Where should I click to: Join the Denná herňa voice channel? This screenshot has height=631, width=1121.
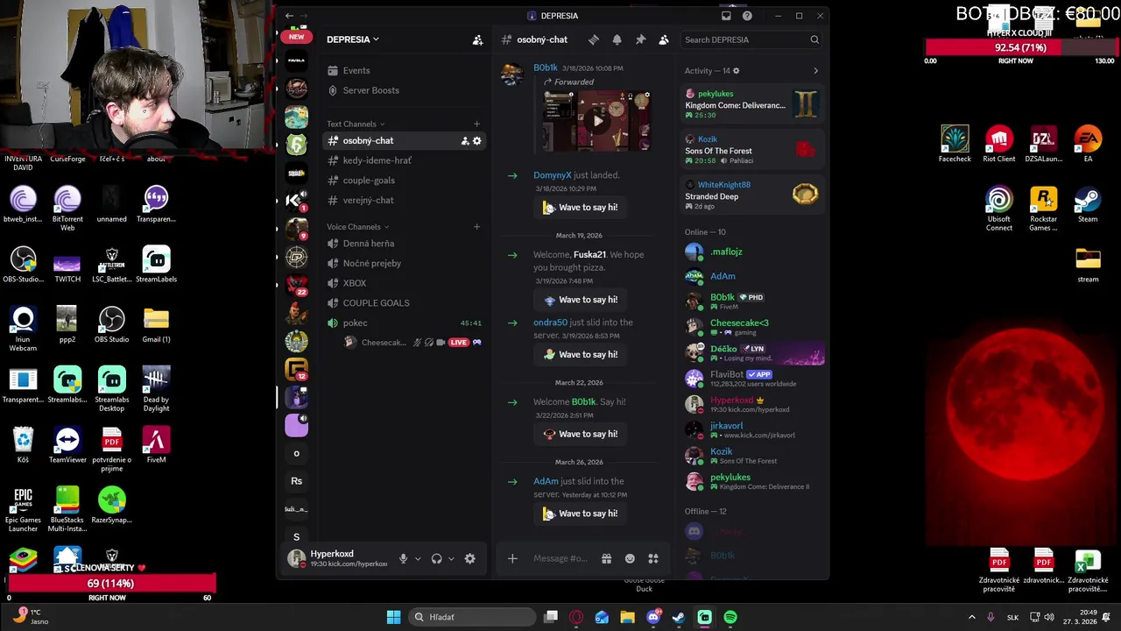click(404, 243)
